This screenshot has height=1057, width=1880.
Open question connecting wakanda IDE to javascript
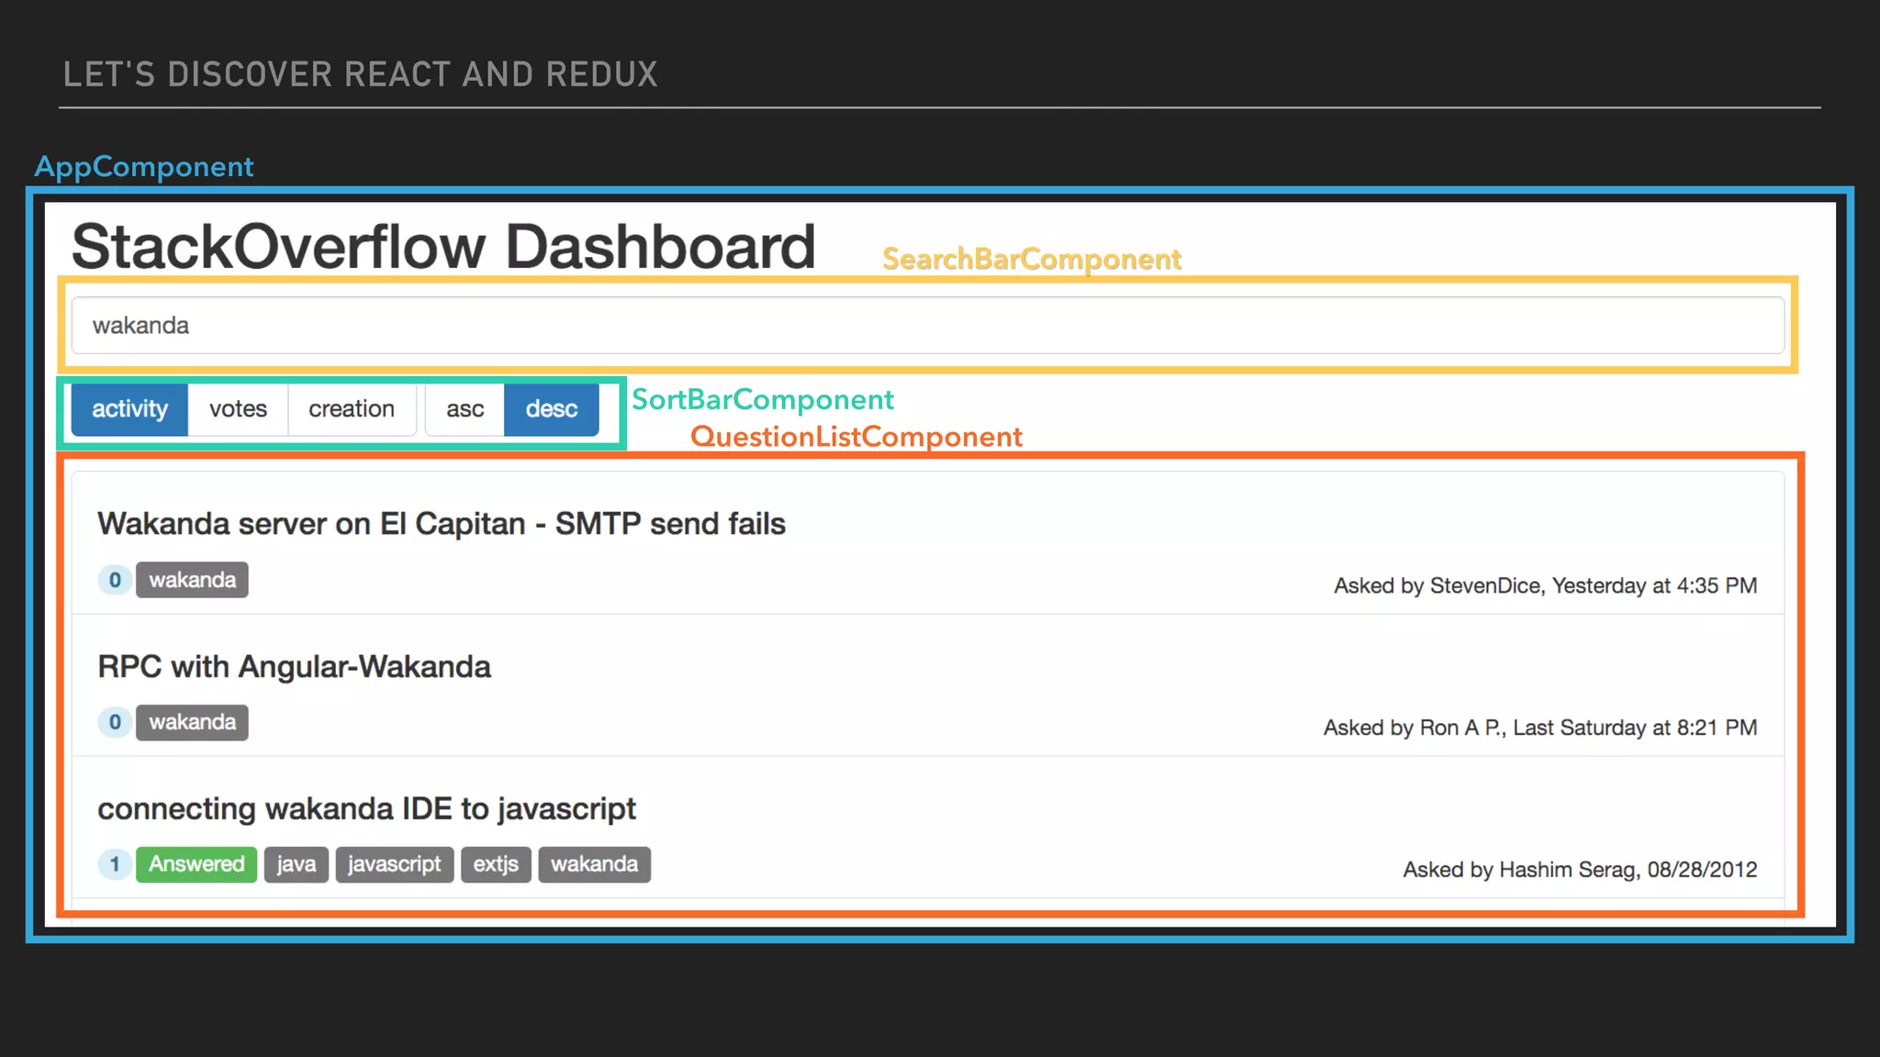point(366,809)
